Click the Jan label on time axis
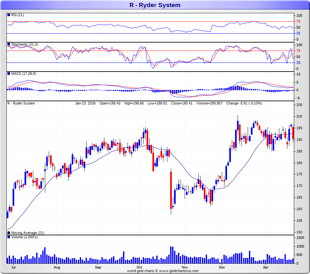The image size is (310, 274). [265, 267]
